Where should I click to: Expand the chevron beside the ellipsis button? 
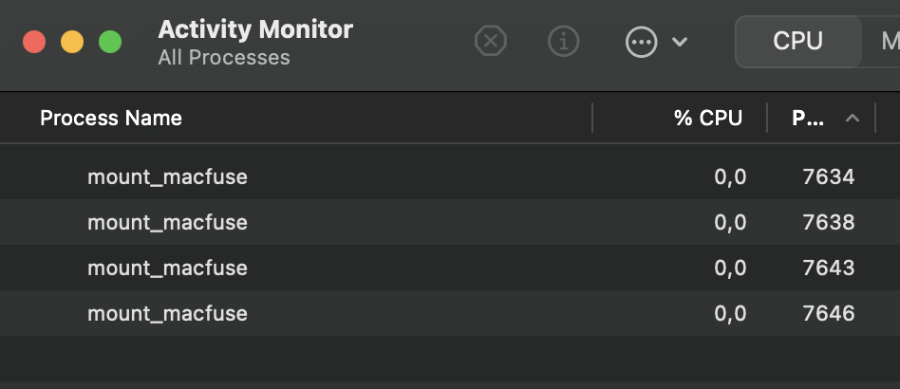click(680, 42)
